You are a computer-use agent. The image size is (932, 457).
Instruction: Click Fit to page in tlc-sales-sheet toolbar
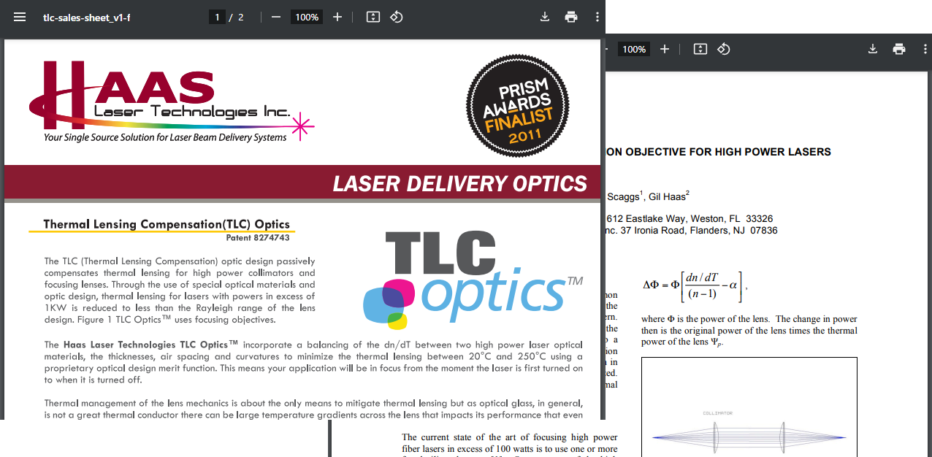pyautogui.click(x=373, y=17)
